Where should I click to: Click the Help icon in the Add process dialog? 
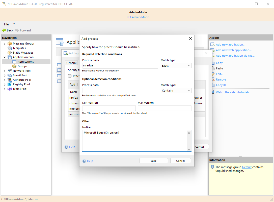[x=84, y=161]
